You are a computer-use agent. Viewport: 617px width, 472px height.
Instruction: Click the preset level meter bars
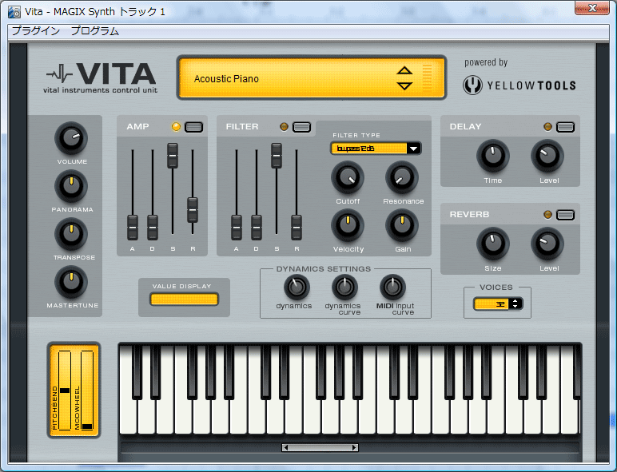[x=427, y=77]
